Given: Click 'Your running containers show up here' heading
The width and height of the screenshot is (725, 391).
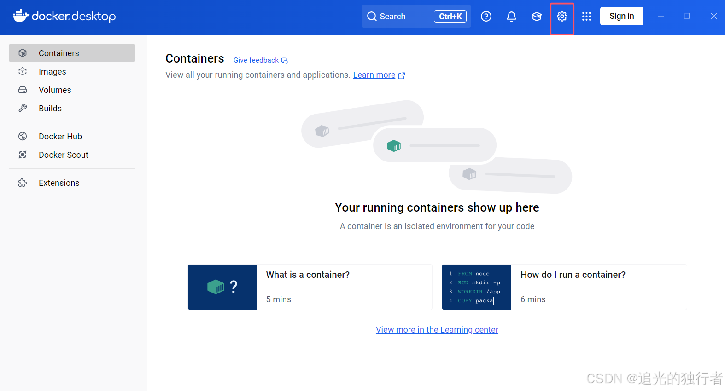Looking at the screenshot, I should 437,207.
